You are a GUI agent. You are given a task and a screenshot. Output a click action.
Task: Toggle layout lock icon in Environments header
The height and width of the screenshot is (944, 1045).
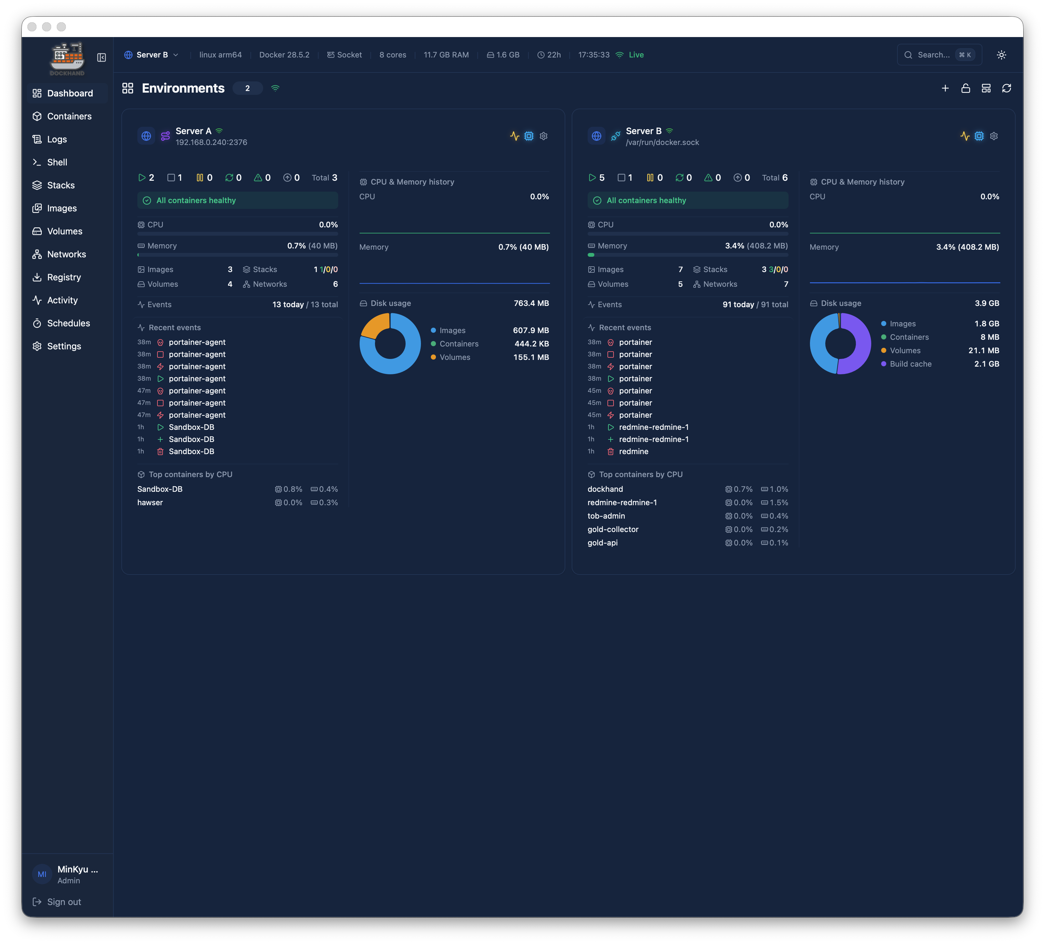point(965,88)
